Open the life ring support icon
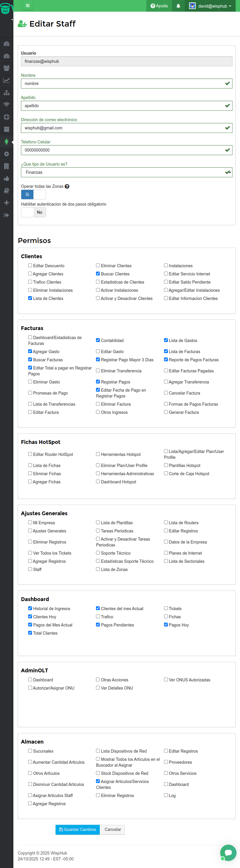 pyautogui.click(x=6, y=117)
